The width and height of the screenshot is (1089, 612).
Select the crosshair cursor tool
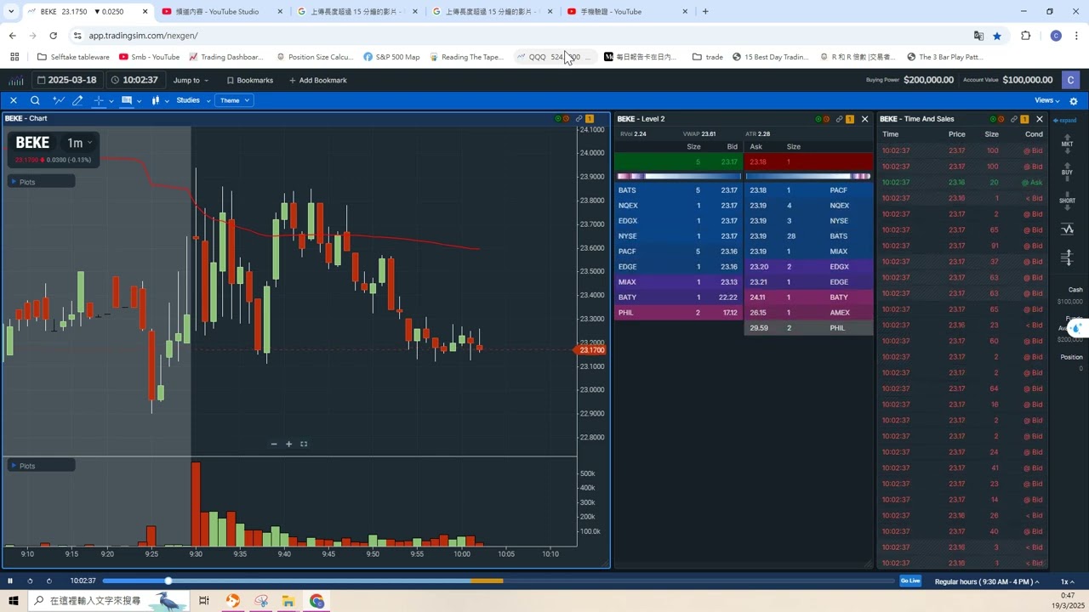pos(99,100)
